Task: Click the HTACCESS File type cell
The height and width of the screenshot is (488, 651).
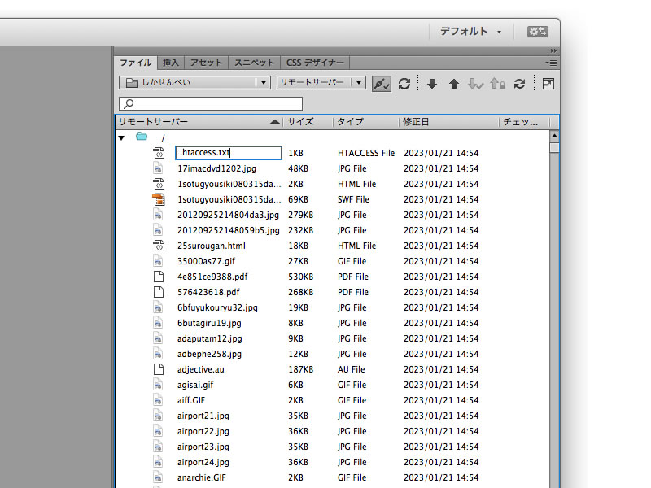Action: [366, 153]
